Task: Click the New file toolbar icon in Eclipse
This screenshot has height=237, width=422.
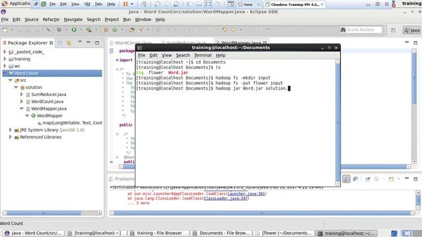Action: (x=5, y=30)
